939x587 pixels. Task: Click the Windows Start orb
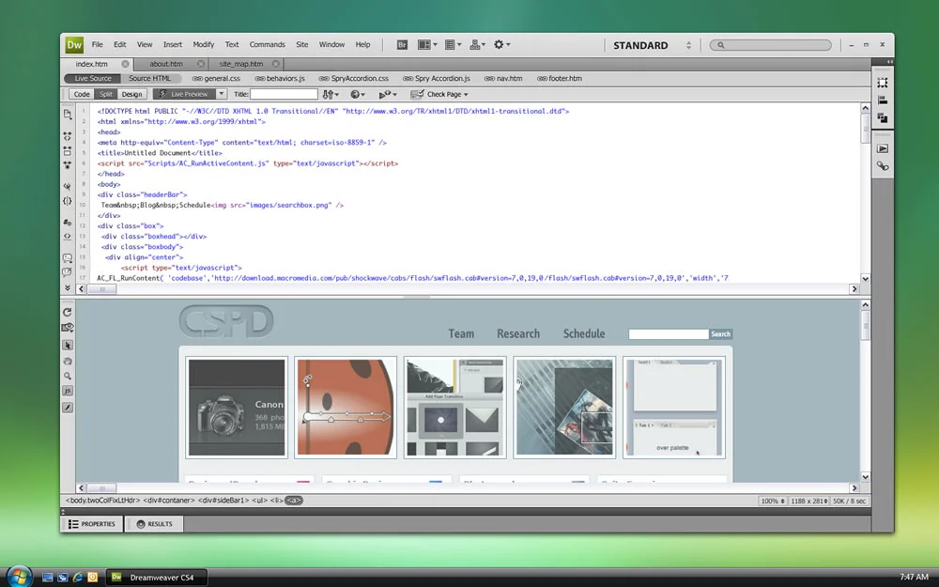(19, 577)
